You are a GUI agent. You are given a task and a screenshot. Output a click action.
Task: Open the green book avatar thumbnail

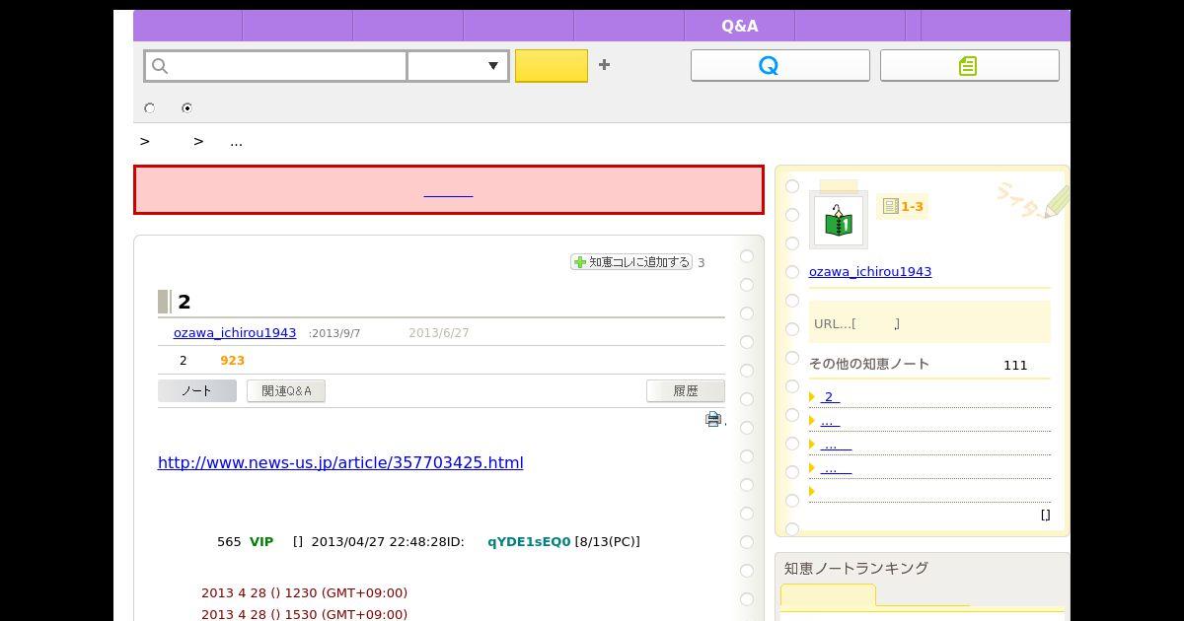click(x=838, y=220)
